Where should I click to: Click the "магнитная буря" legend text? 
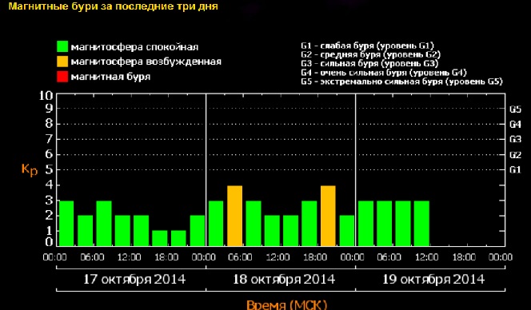(110, 77)
